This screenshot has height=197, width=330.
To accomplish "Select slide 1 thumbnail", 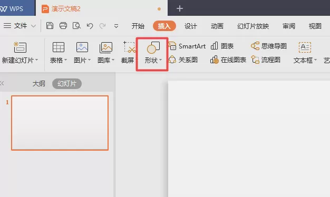I will 60,123.
